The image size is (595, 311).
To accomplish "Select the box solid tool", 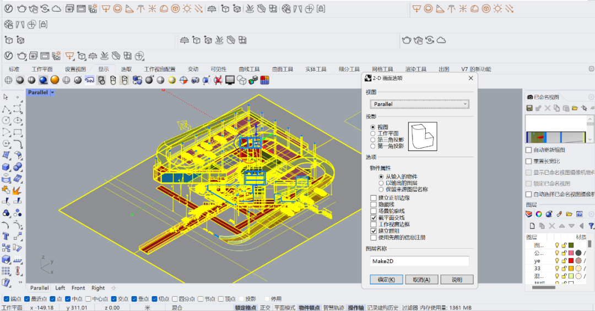I will tap(6, 167).
